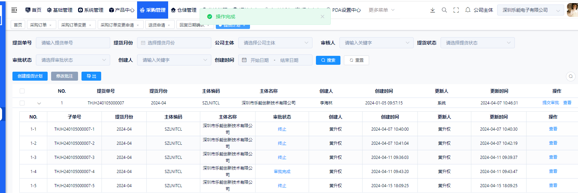The image size is (578, 193).
Task: Select cell THJH240105000007-4
Action: click(x=74, y=172)
